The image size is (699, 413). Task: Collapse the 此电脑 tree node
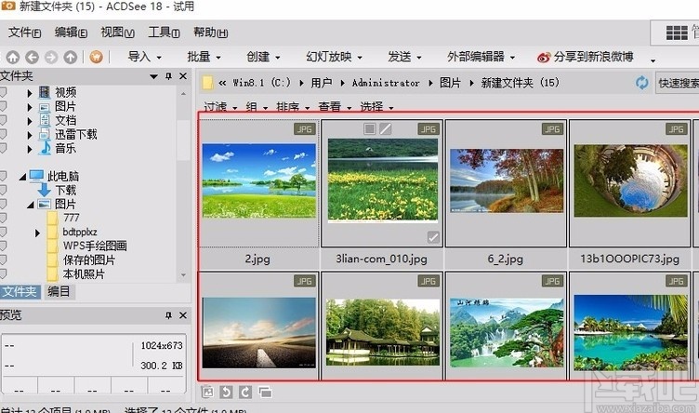(22, 177)
